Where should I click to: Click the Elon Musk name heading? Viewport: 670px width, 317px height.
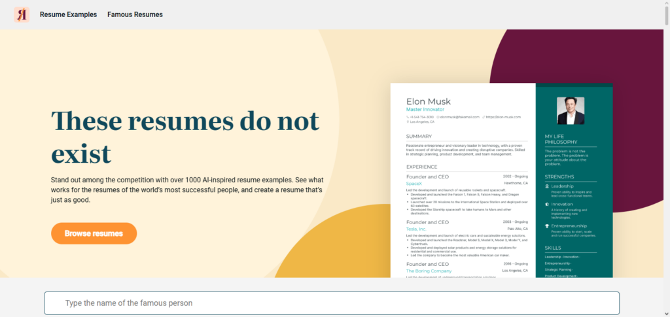428,101
